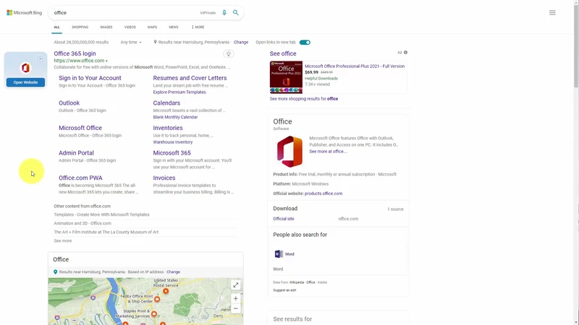This screenshot has height=325, width=579.
Task: Open Resumes and Cover Letters link
Action: pos(190,78)
